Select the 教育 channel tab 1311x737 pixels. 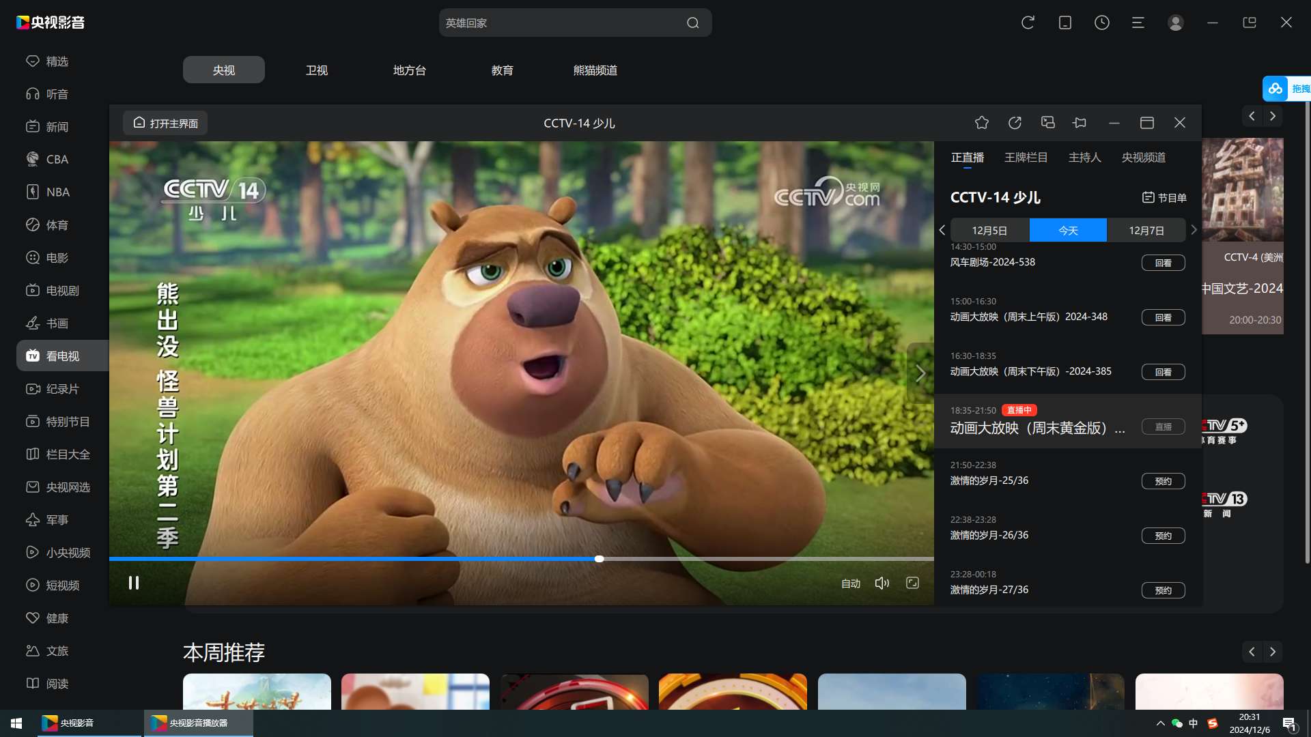pos(503,70)
